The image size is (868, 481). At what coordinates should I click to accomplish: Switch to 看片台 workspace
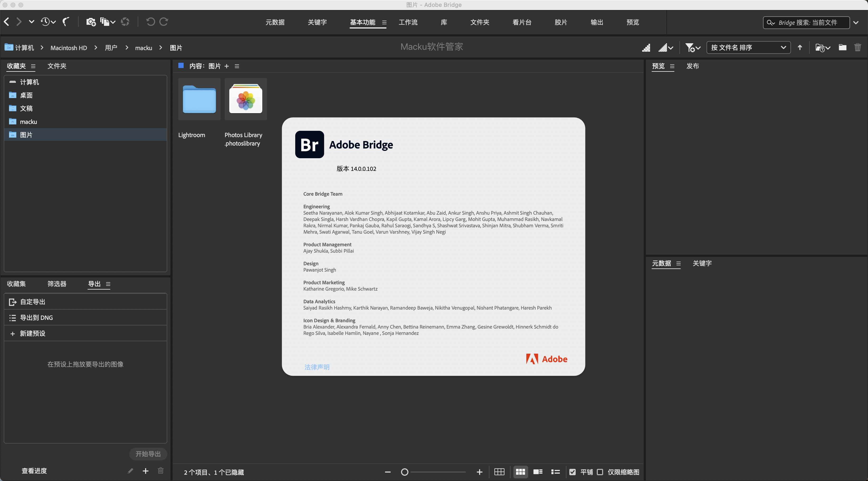coord(522,22)
